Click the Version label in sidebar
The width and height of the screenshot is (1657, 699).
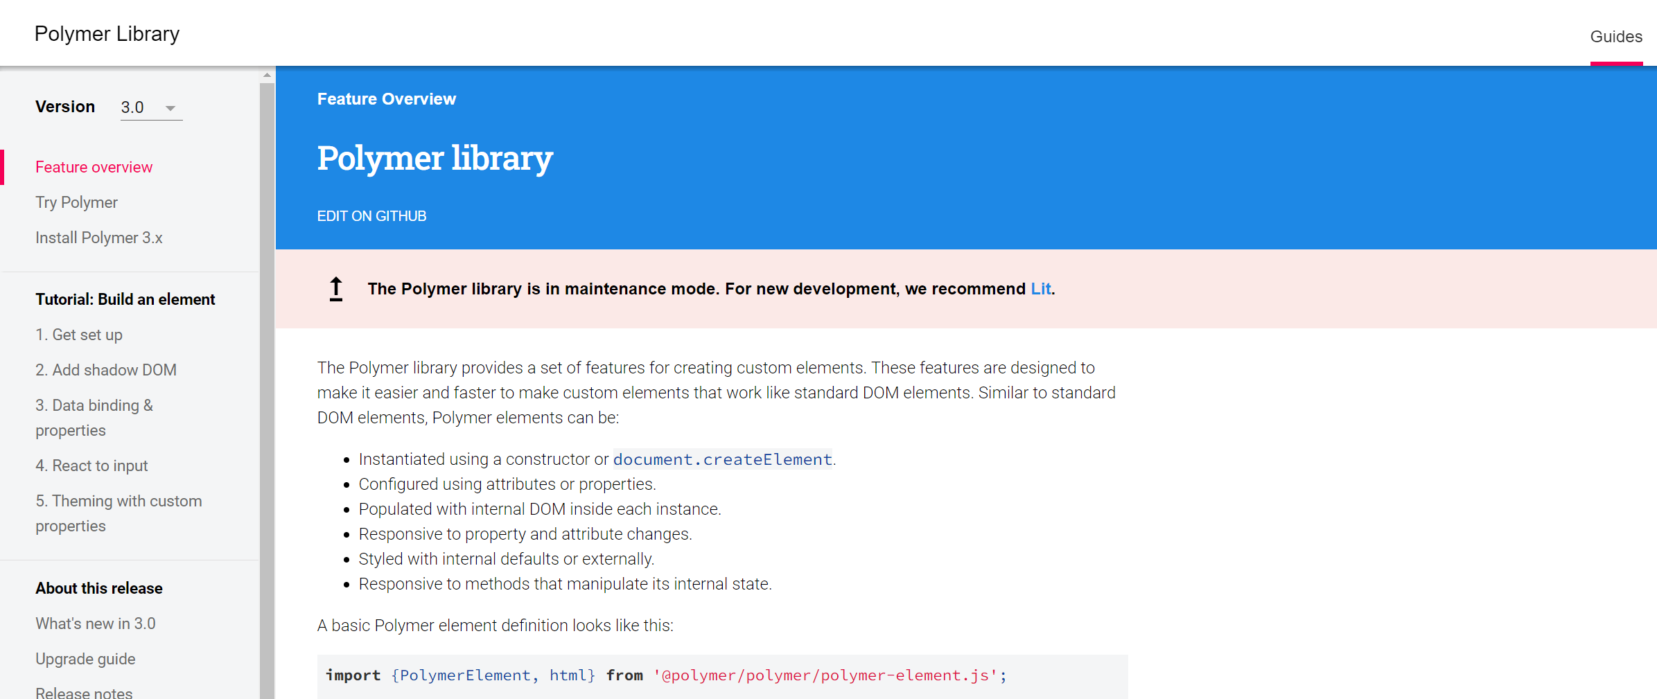65,107
